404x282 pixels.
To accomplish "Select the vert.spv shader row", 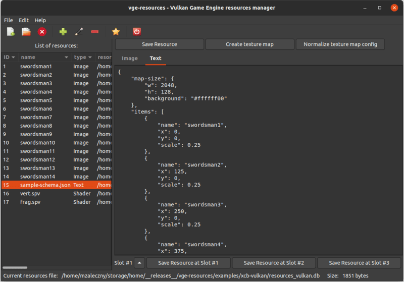I will point(57,194).
